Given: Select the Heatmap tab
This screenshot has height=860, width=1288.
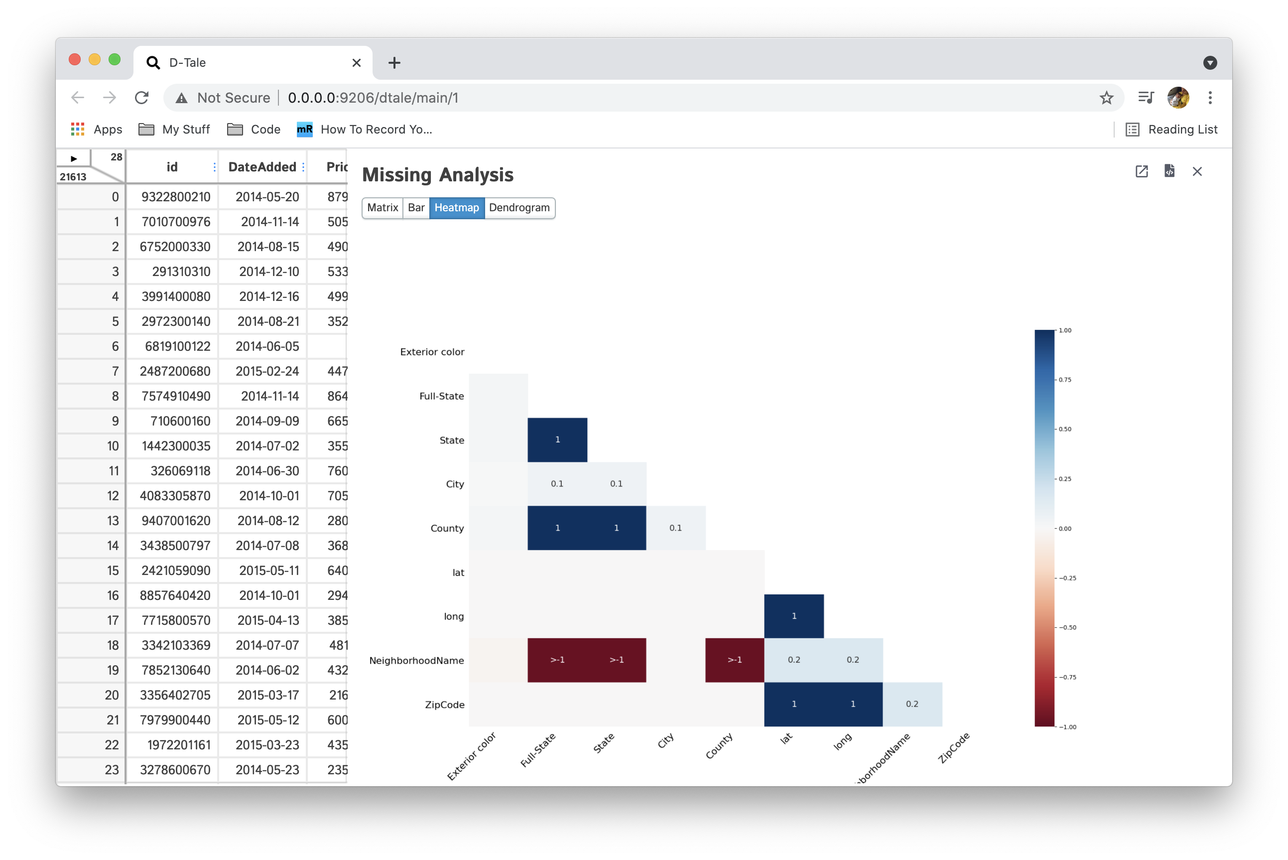Looking at the screenshot, I should pyautogui.click(x=457, y=208).
